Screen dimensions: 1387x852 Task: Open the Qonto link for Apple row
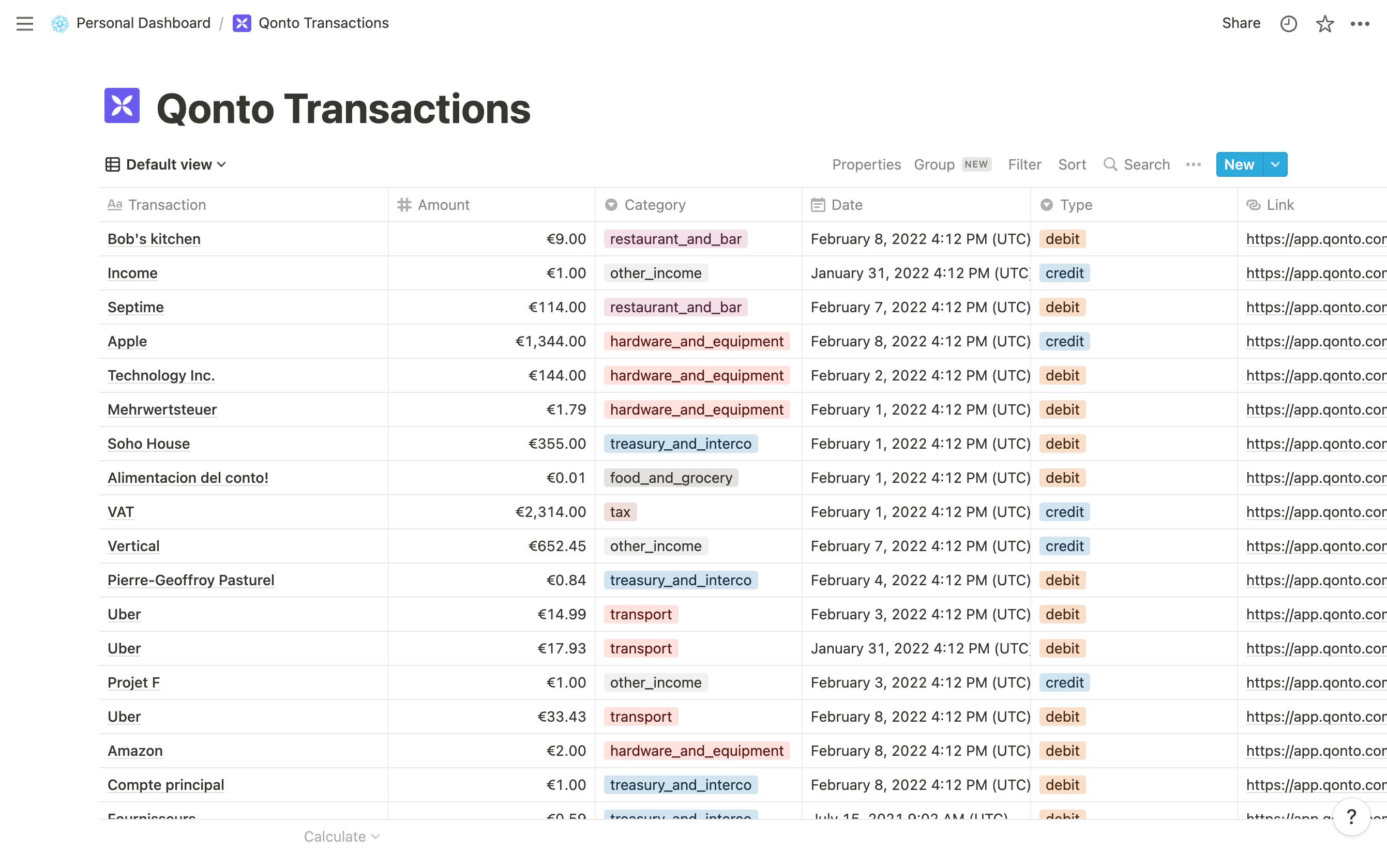pyautogui.click(x=1316, y=342)
